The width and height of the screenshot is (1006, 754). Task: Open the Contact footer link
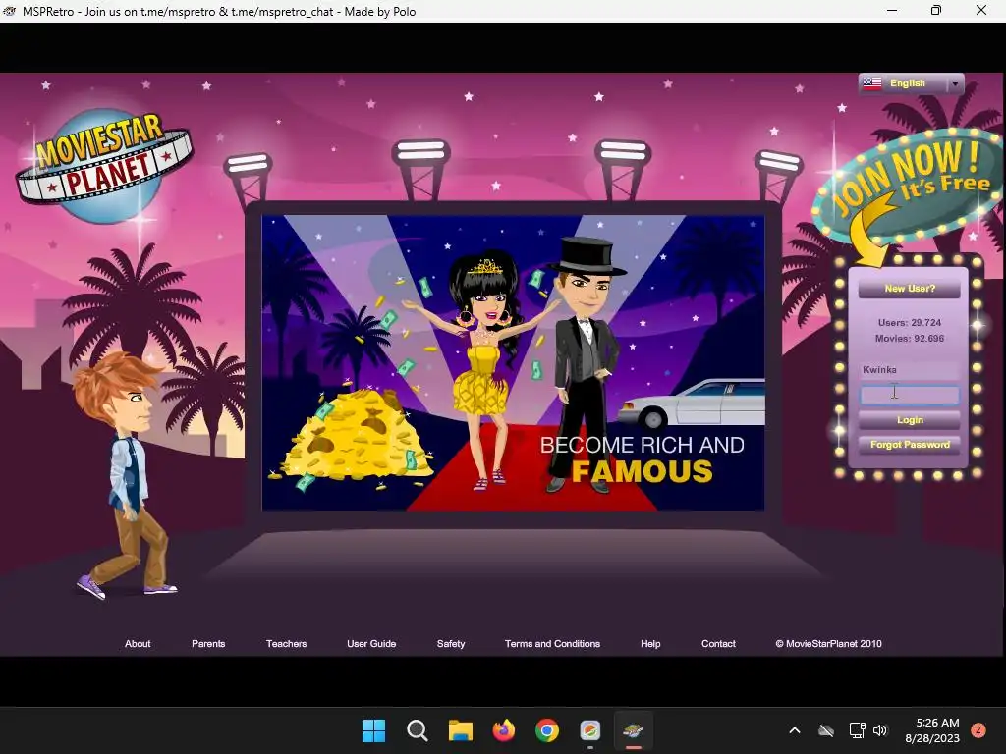click(718, 644)
